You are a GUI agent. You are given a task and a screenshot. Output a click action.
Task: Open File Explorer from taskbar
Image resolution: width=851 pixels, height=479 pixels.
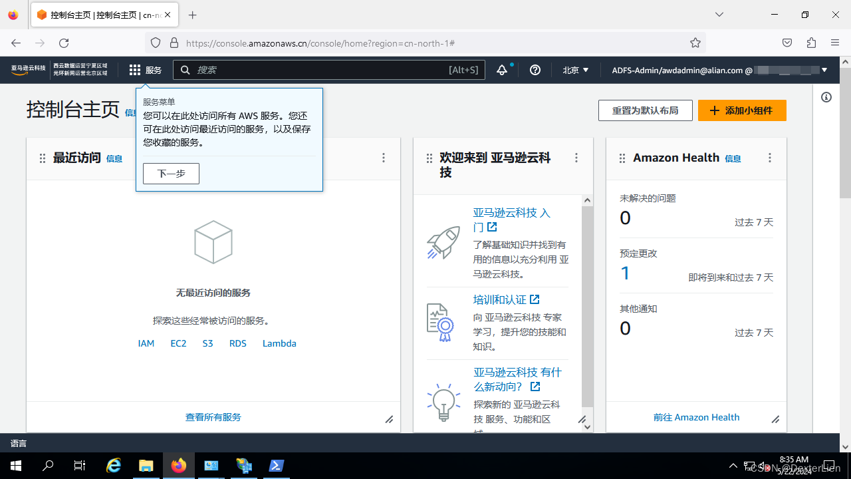click(x=146, y=466)
